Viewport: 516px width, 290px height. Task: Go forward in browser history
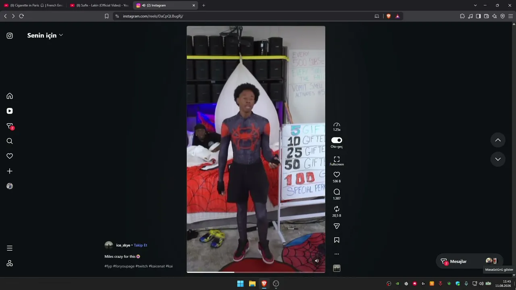13,16
